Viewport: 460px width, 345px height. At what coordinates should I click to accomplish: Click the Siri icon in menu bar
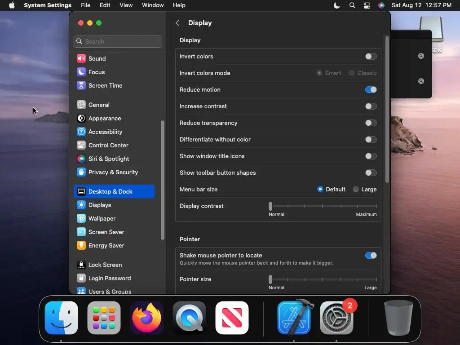tap(381, 5)
